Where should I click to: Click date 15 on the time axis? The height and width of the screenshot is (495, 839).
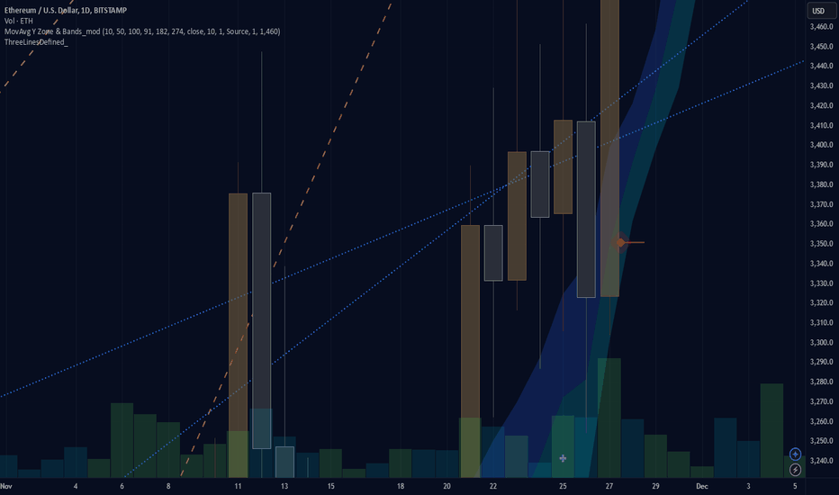[331, 486]
